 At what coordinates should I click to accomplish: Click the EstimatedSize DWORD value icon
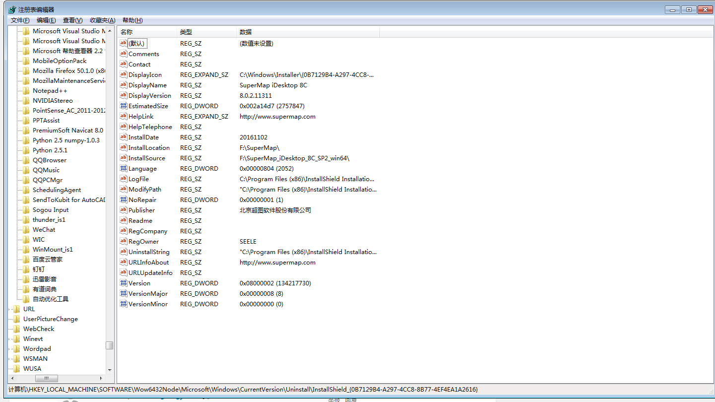click(124, 106)
